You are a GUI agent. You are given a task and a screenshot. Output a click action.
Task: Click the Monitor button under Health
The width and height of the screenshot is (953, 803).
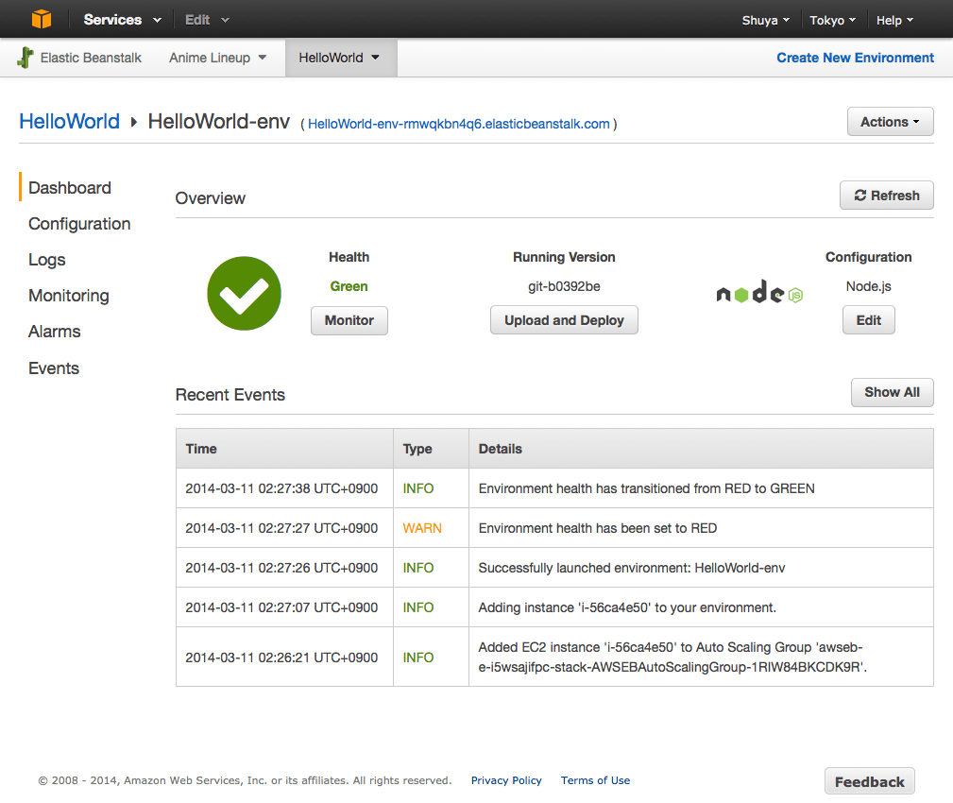(349, 320)
